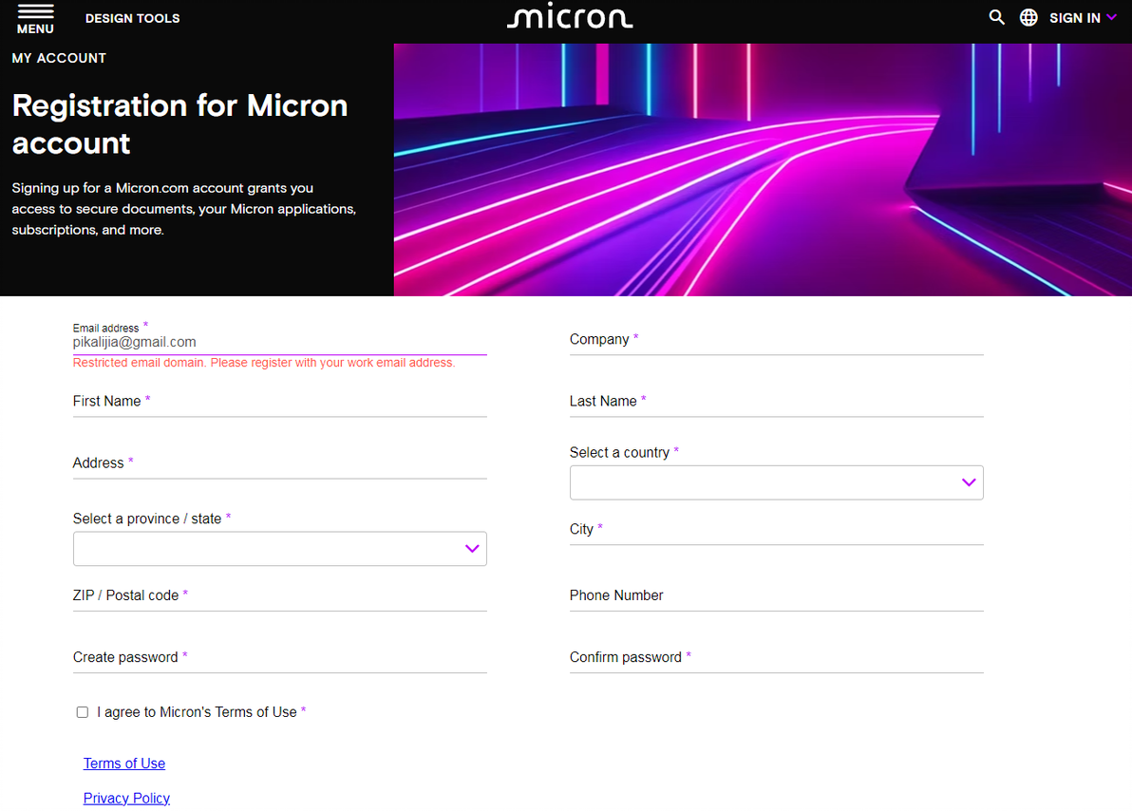Viewport: 1132px width, 811px height.
Task: Open the globe language selector
Action: [x=1028, y=17]
